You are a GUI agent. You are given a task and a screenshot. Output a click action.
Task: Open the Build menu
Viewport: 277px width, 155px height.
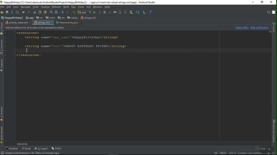pos(66,7)
